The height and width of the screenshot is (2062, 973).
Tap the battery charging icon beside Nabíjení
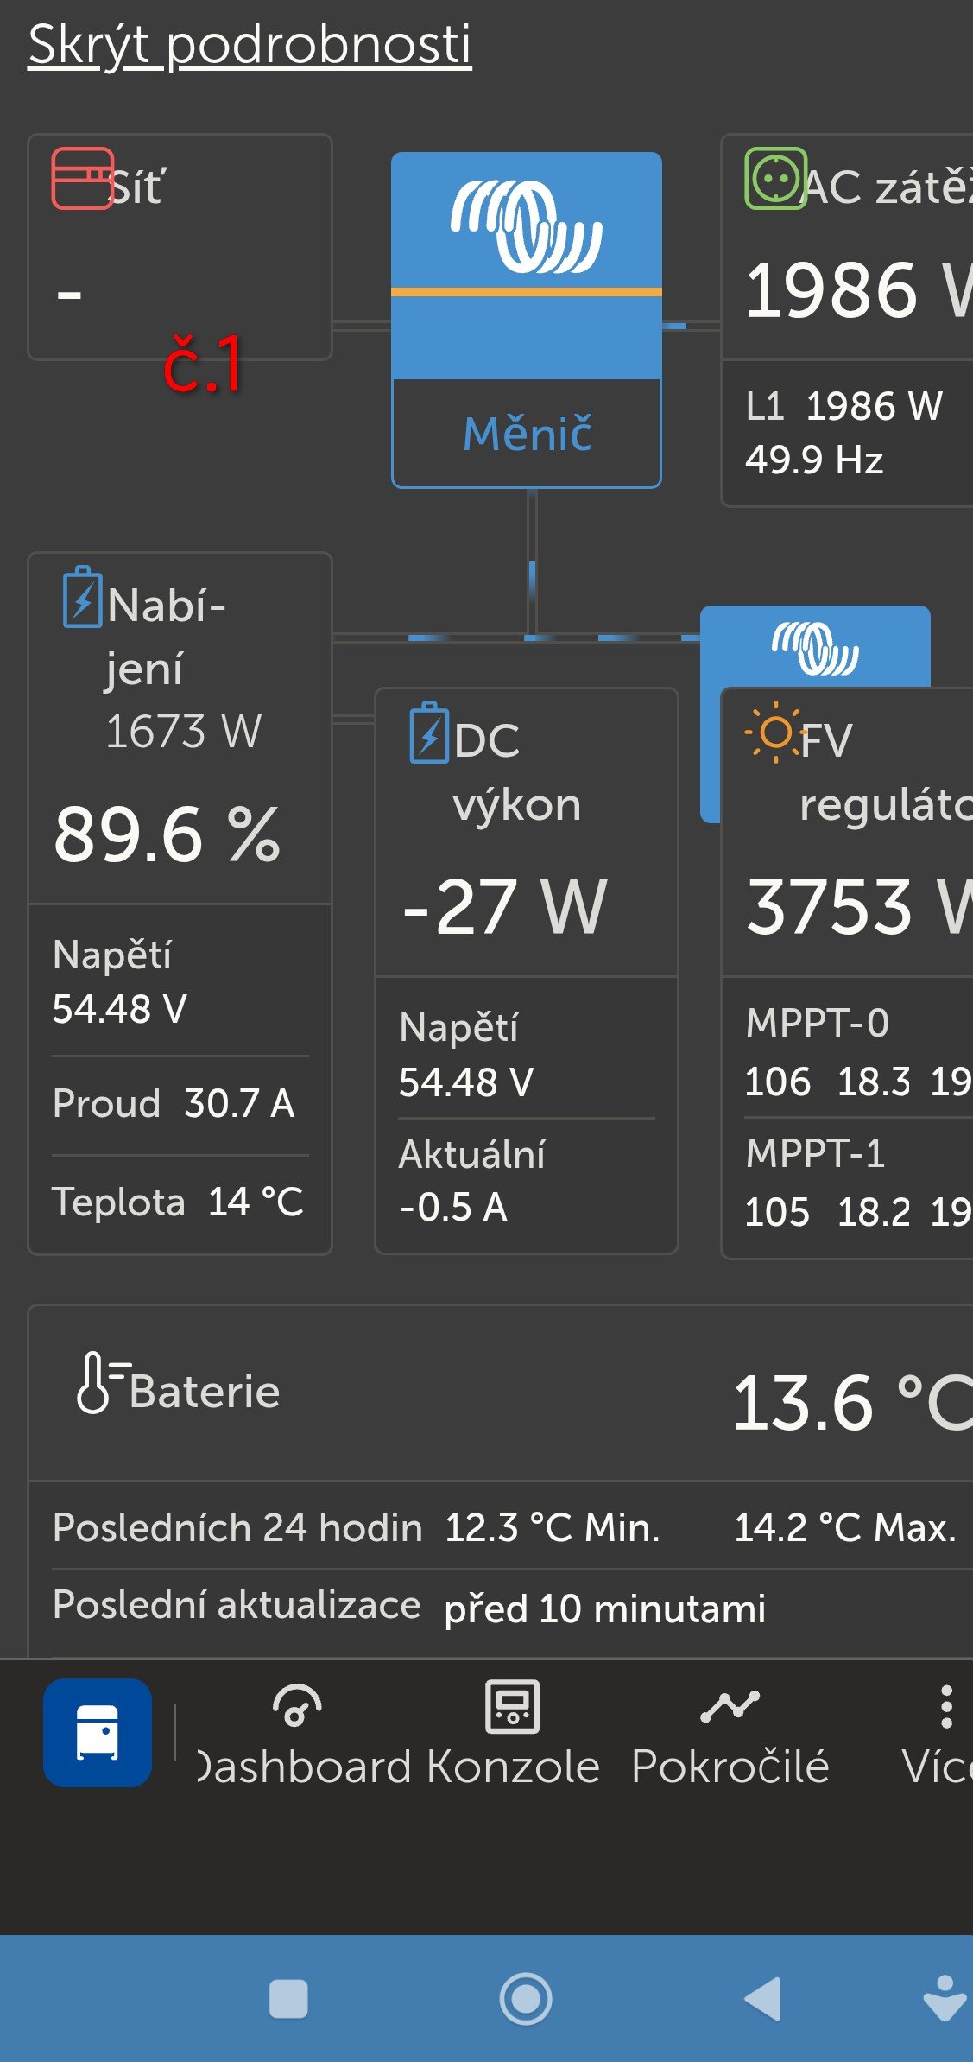(x=83, y=597)
